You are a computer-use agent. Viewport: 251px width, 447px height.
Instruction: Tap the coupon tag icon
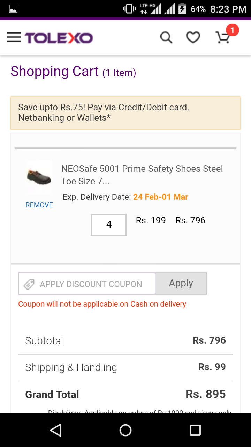pos(29,284)
